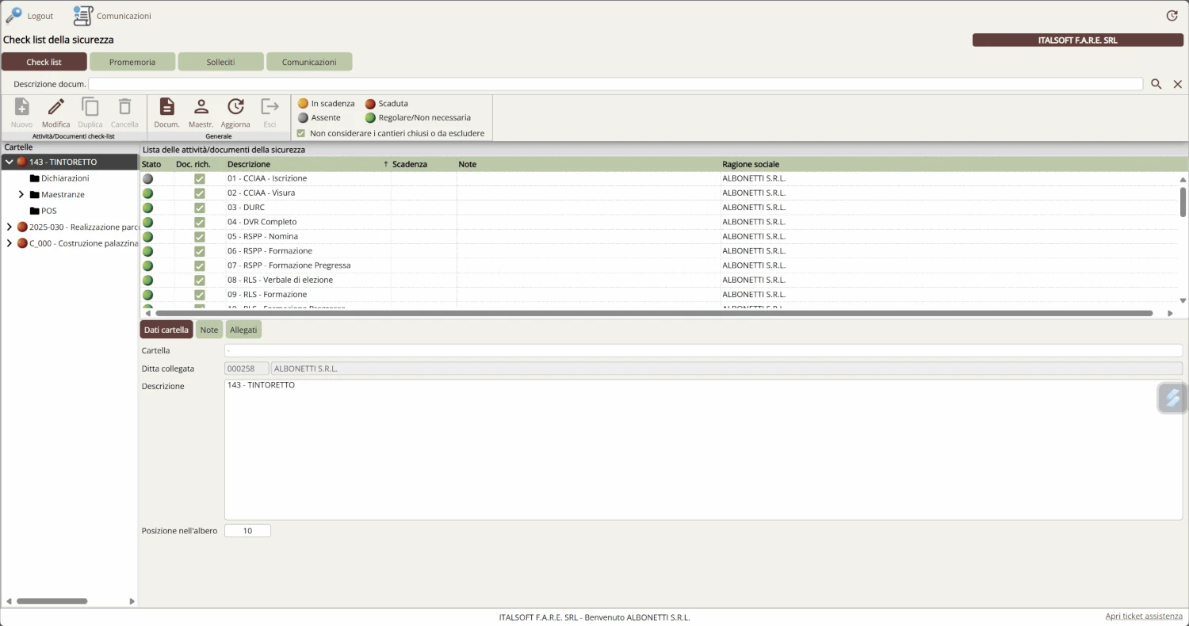This screenshot has height=626, width=1189.
Task: Click the Logout key icon
Action: (x=13, y=16)
